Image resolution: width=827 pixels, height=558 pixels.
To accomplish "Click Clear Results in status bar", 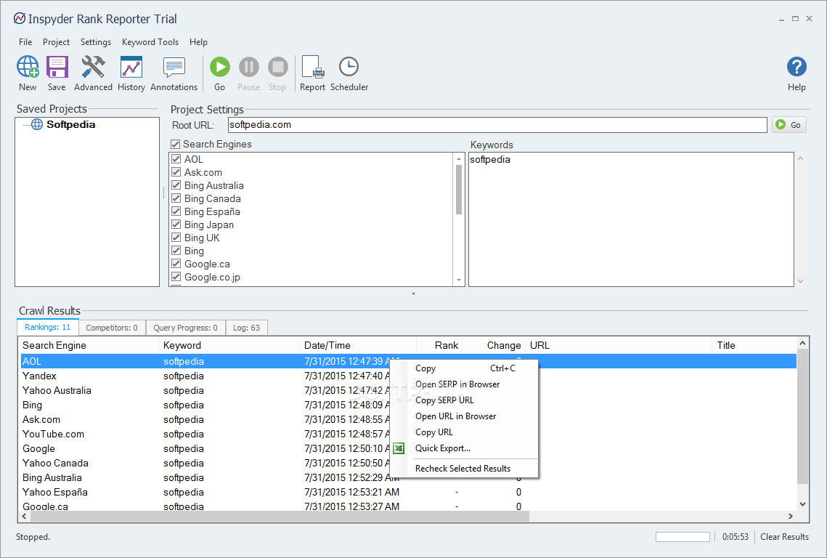I will pos(784,536).
